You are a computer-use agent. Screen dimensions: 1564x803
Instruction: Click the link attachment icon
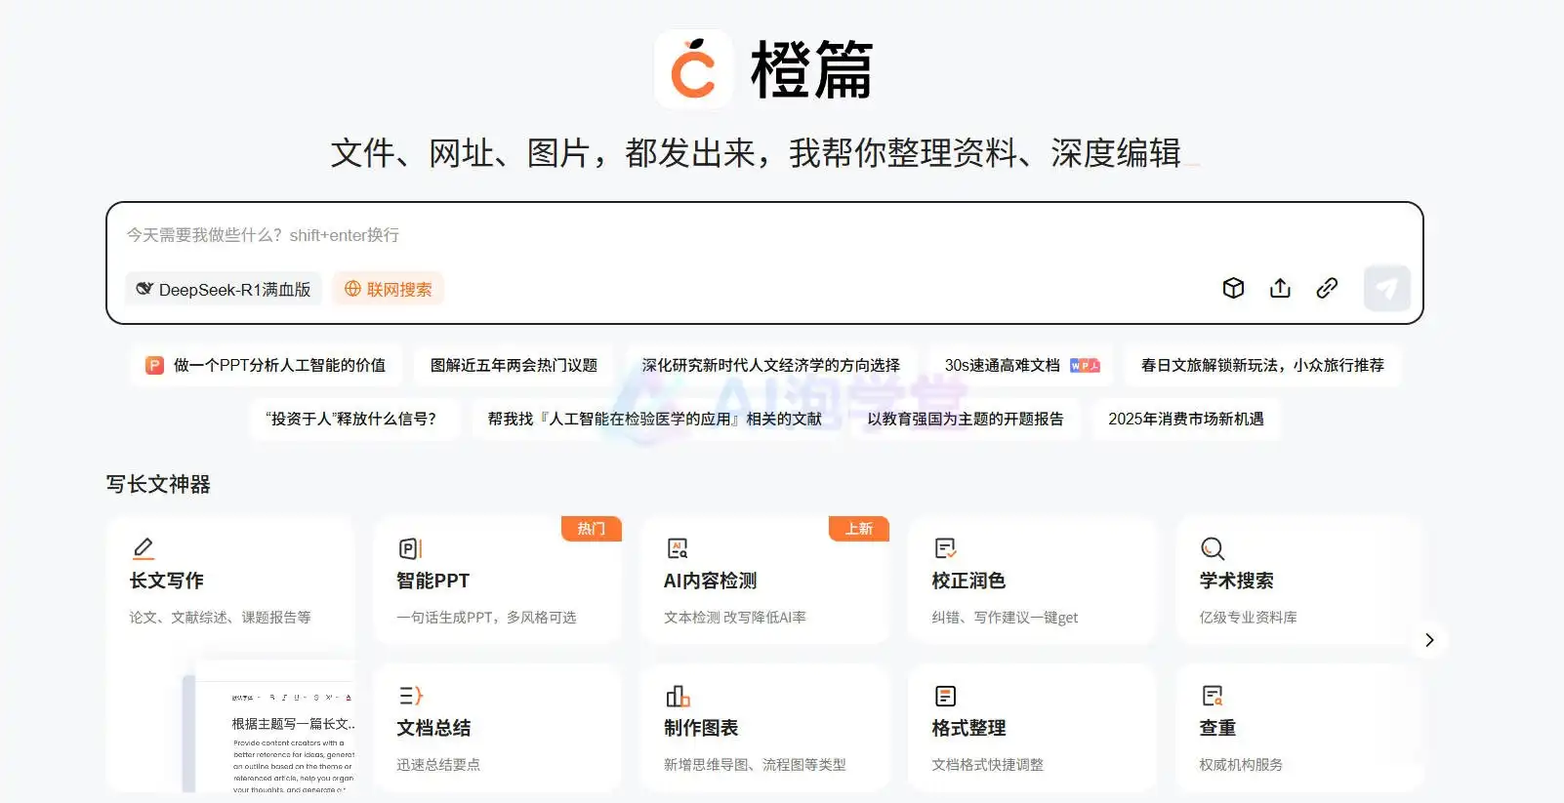(1327, 288)
